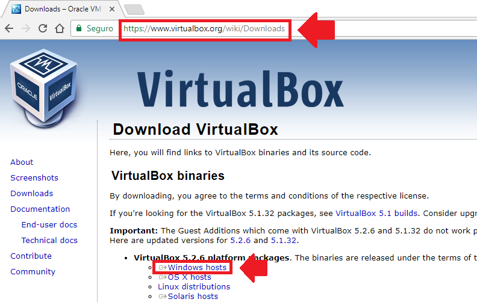This screenshot has height=302, width=477.
Task: Select the Downloads – Oracle VM browser tab
Action: pos(63,9)
